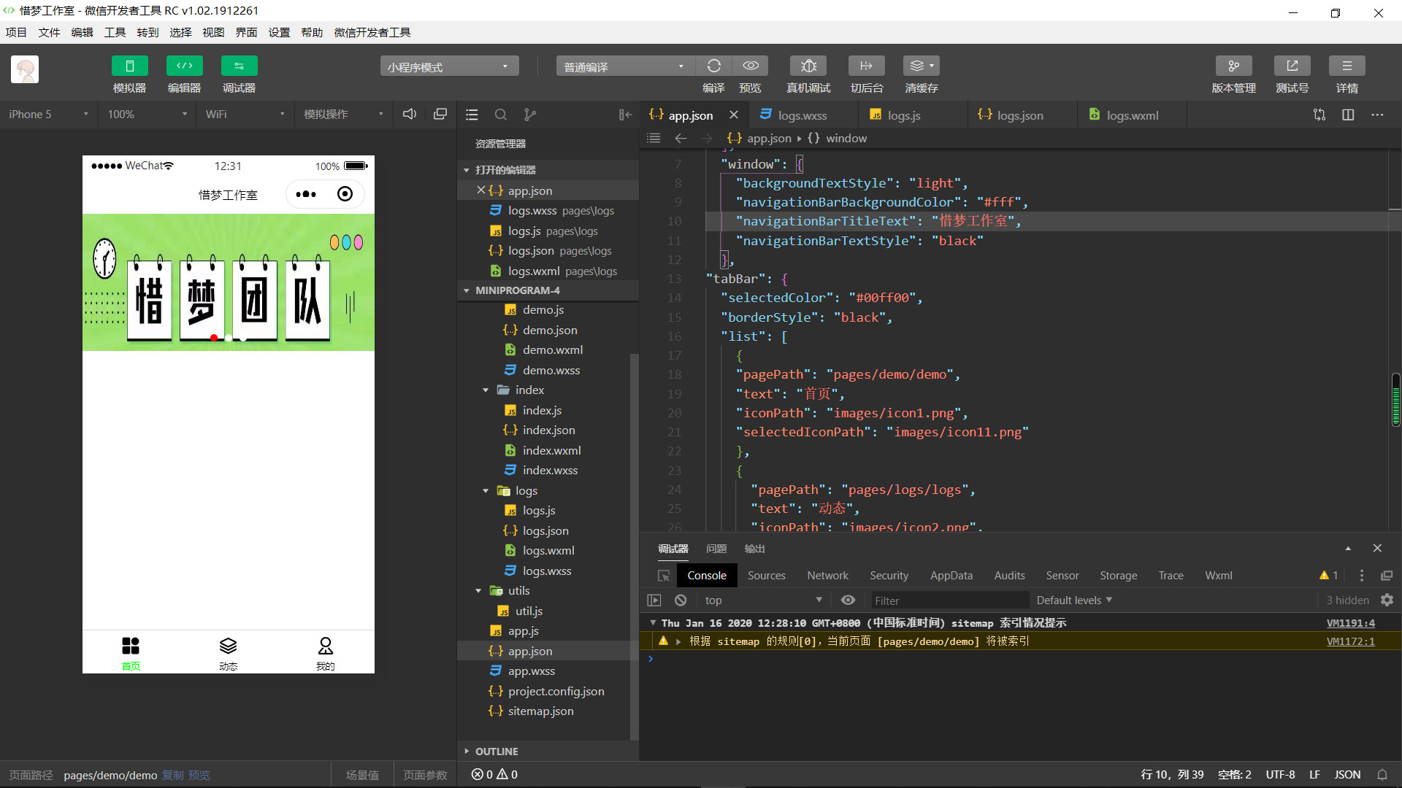This screenshot has height=788, width=1402.
Task: Switch to the Network debugger tab
Action: click(827, 576)
